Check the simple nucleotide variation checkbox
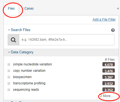This screenshot has width=120, height=102. pos(9,64)
